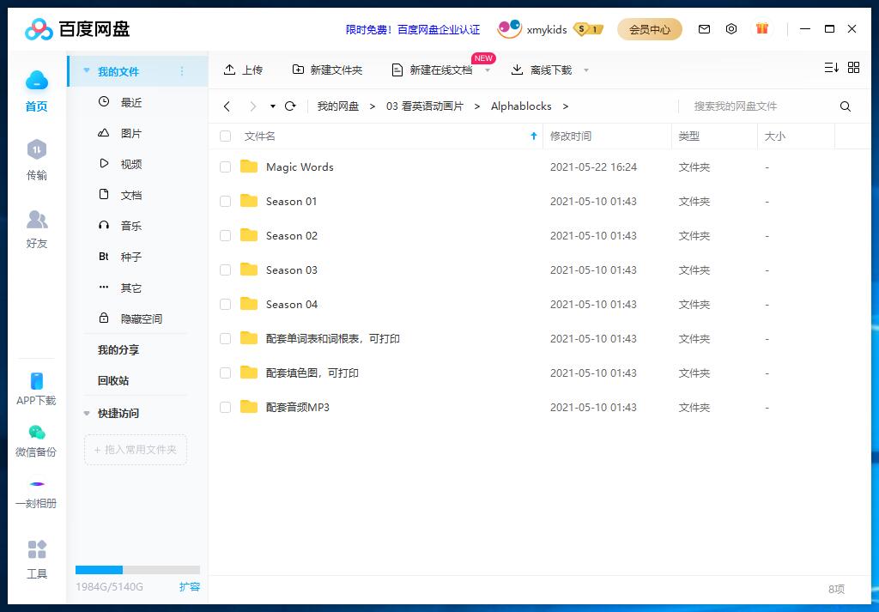Switch to grid view icon
Viewport: 879px width, 612px height.
[854, 68]
